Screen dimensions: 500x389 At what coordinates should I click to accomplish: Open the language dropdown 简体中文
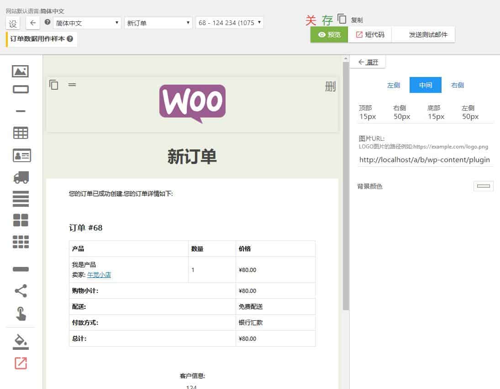pos(87,23)
